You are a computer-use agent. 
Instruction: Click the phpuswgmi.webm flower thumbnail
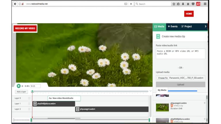[x=162, y=107]
